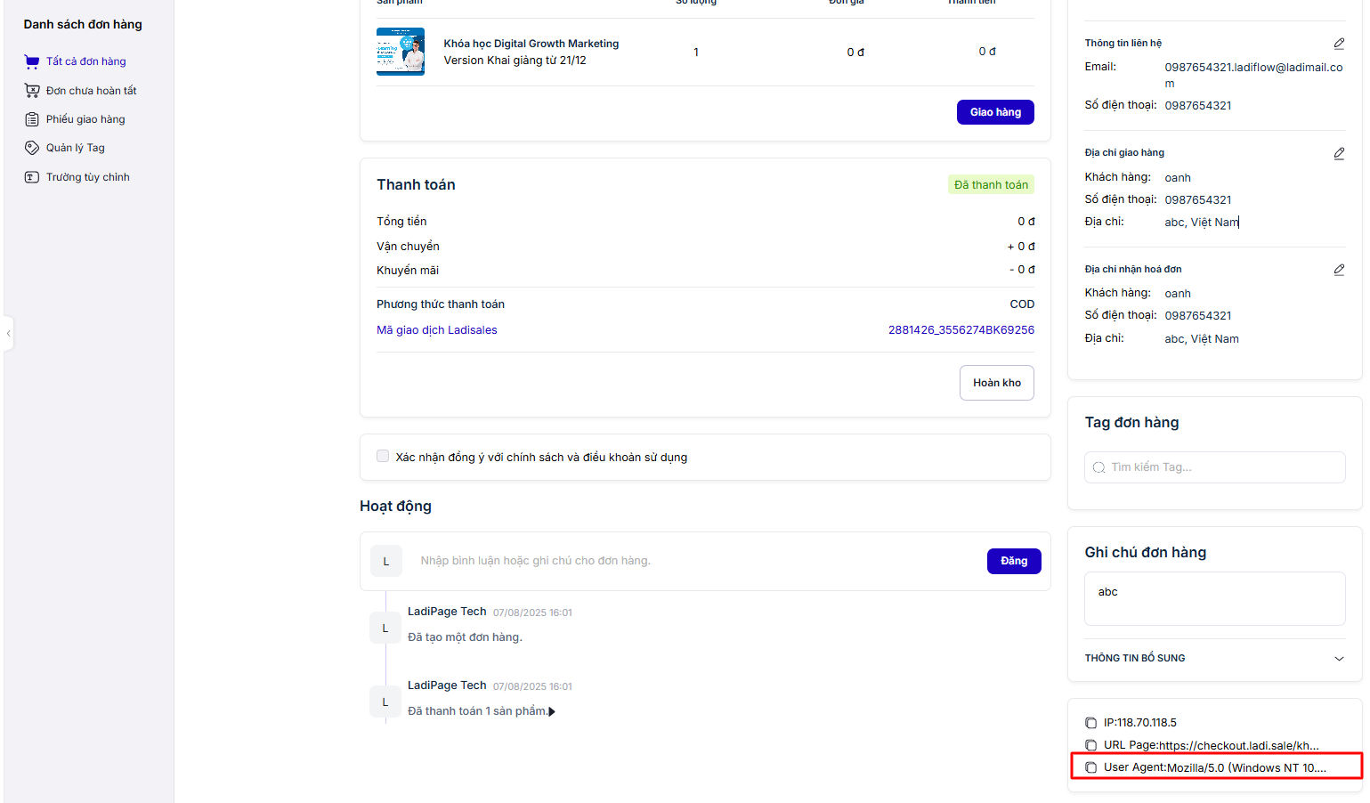
Task: Tick the policy and terms agreement checkbox
Action: pos(383,457)
